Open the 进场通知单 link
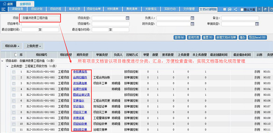 pyautogui.click(x=80, y=83)
